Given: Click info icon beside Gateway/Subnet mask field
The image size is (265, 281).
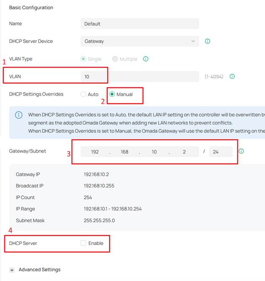Looking at the screenshot, I should [241, 151].
